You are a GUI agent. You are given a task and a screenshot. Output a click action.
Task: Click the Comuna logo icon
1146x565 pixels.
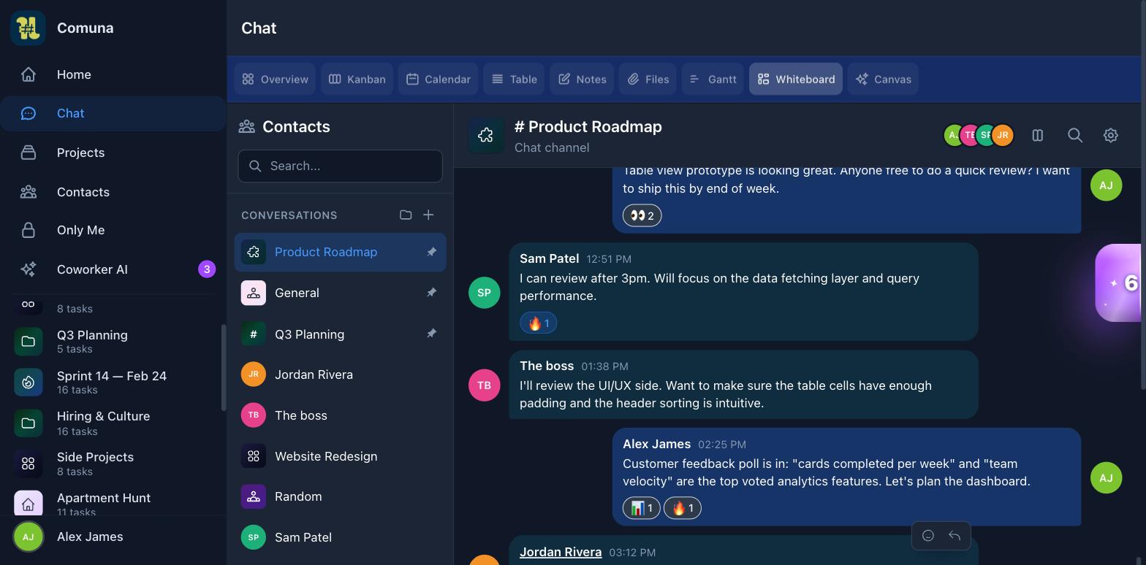point(28,28)
